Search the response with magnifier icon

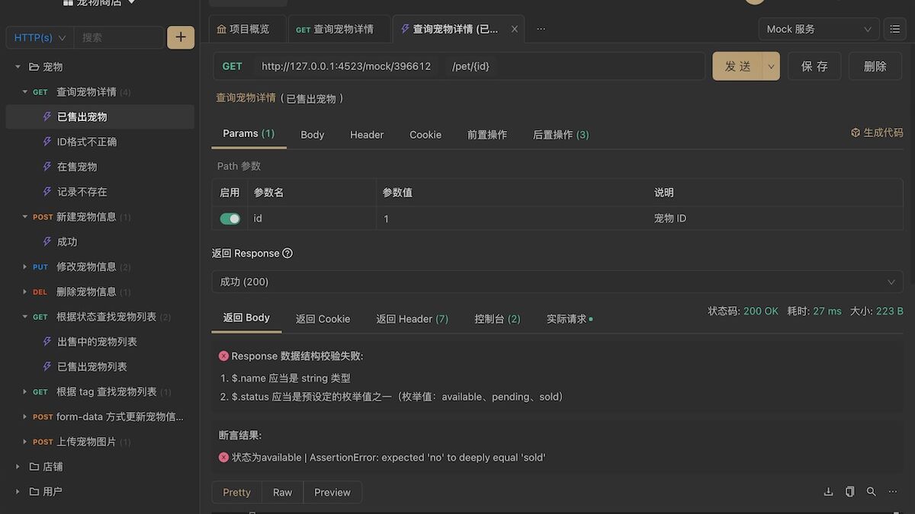click(871, 492)
